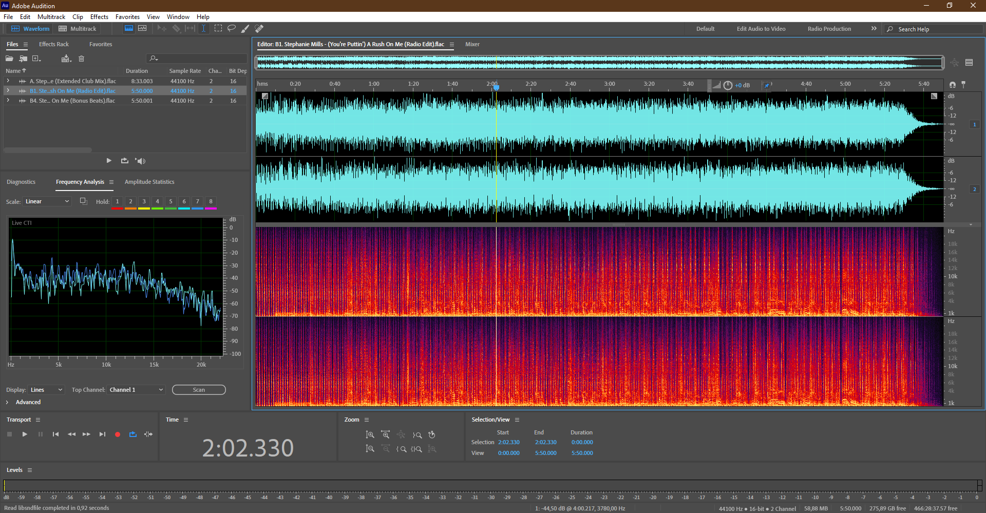Screen dimensions: 986x513
Task: Click the Open File folder icon
Action: pyautogui.click(x=9, y=59)
